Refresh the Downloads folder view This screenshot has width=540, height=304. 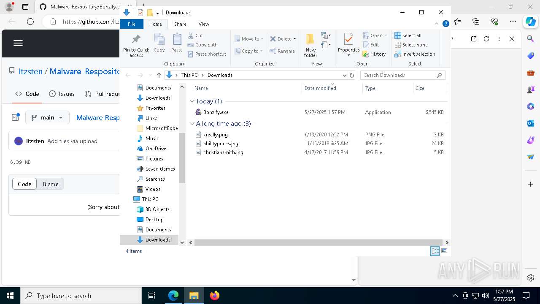[351, 75]
